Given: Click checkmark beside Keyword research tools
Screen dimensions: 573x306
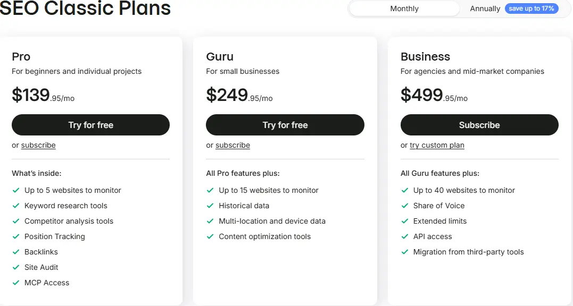Looking at the screenshot, I should click(16, 206).
